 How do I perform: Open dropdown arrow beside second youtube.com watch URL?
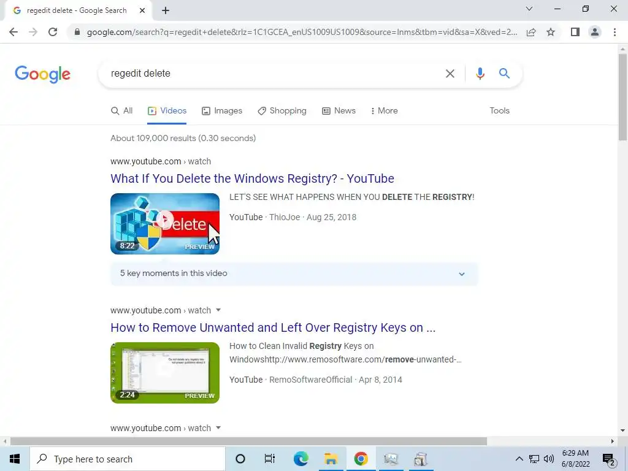point(218,310)
